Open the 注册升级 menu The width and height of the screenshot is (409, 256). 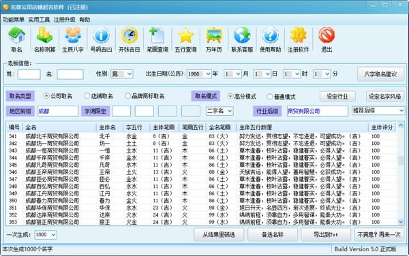[65, 20]
